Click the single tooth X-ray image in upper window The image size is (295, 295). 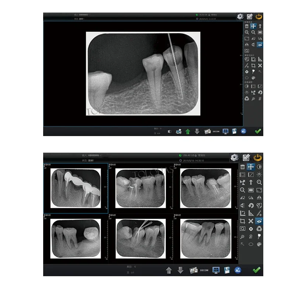143,73
